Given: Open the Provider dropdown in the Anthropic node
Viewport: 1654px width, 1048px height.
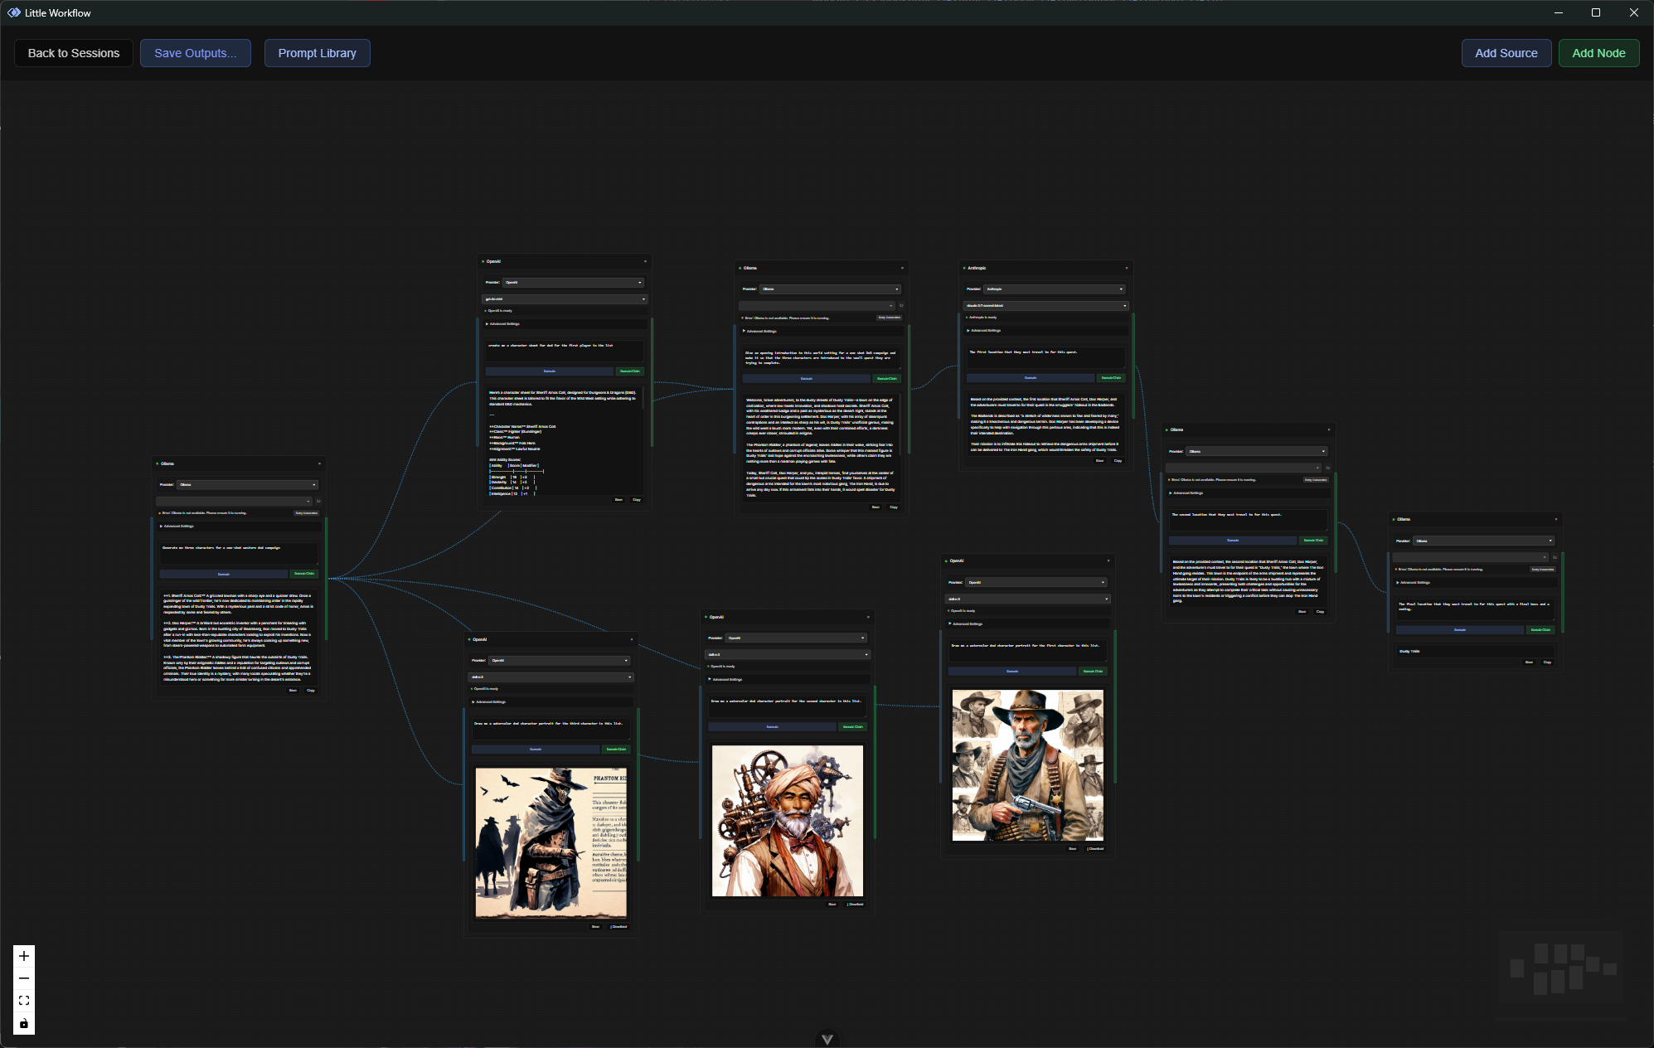Looking at the screenshot, I should pyautogui.click(x=1054, y=289).
